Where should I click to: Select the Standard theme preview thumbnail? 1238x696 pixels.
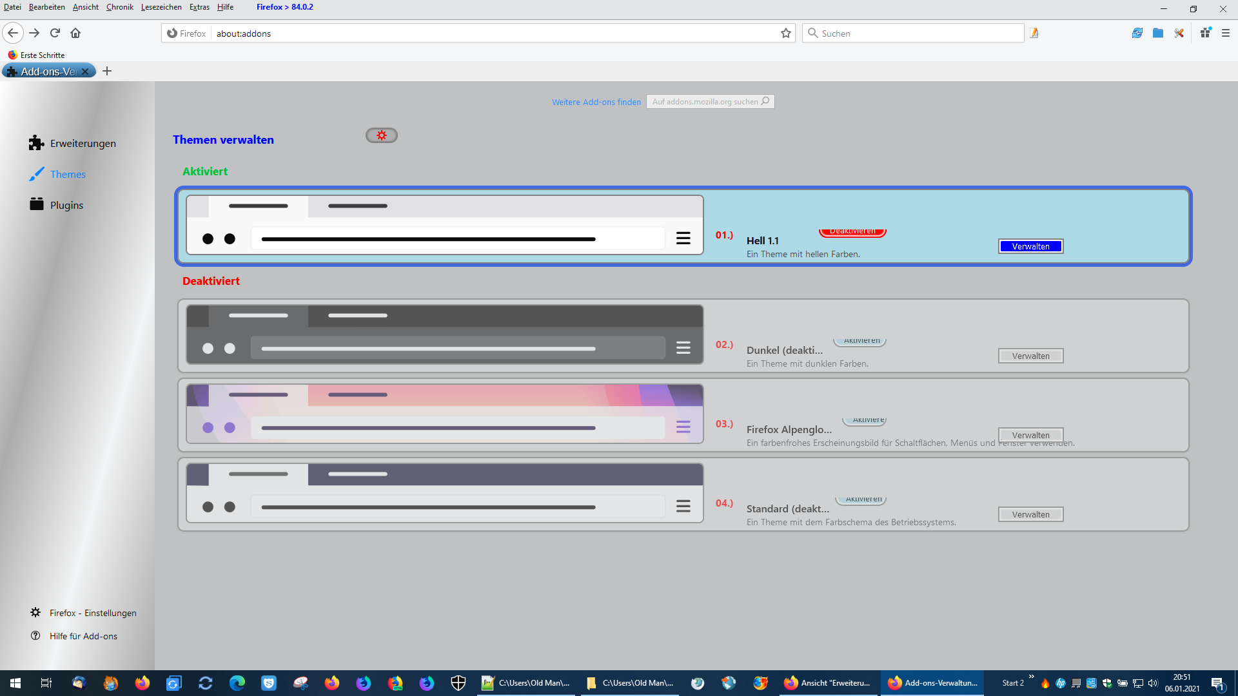click(444, 493)
